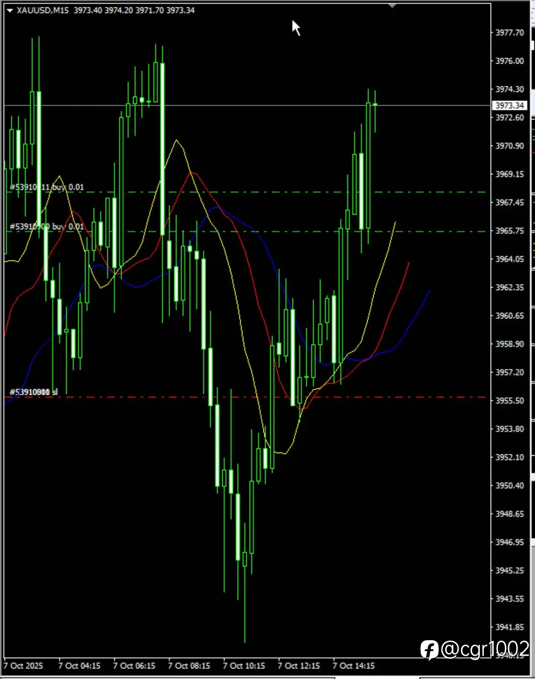Click the 3958.90 price scale label
Image resolution: width=535 pixels, height=679 pixels.
coord(510,344)
